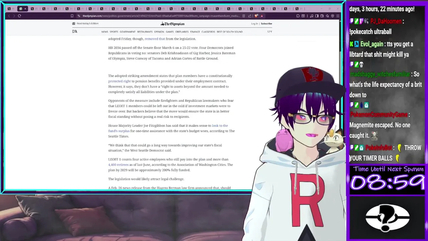Click the quote 'We think that that could go'
Viewport: 428px width, 241px height.
(x=165, y=148)
